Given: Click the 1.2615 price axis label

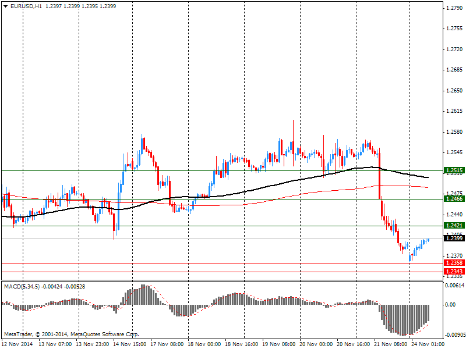Looking at the screenshot, I should (x=454, y=111).
